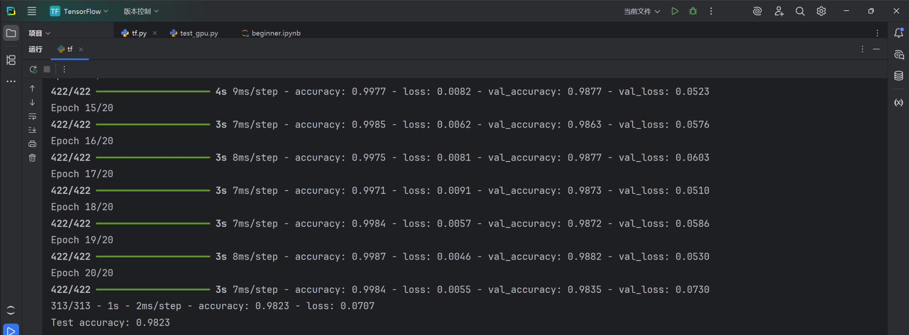This screenshot has height=335, width=909.
Task: Open the notifications bell
Action: point(898,33)
